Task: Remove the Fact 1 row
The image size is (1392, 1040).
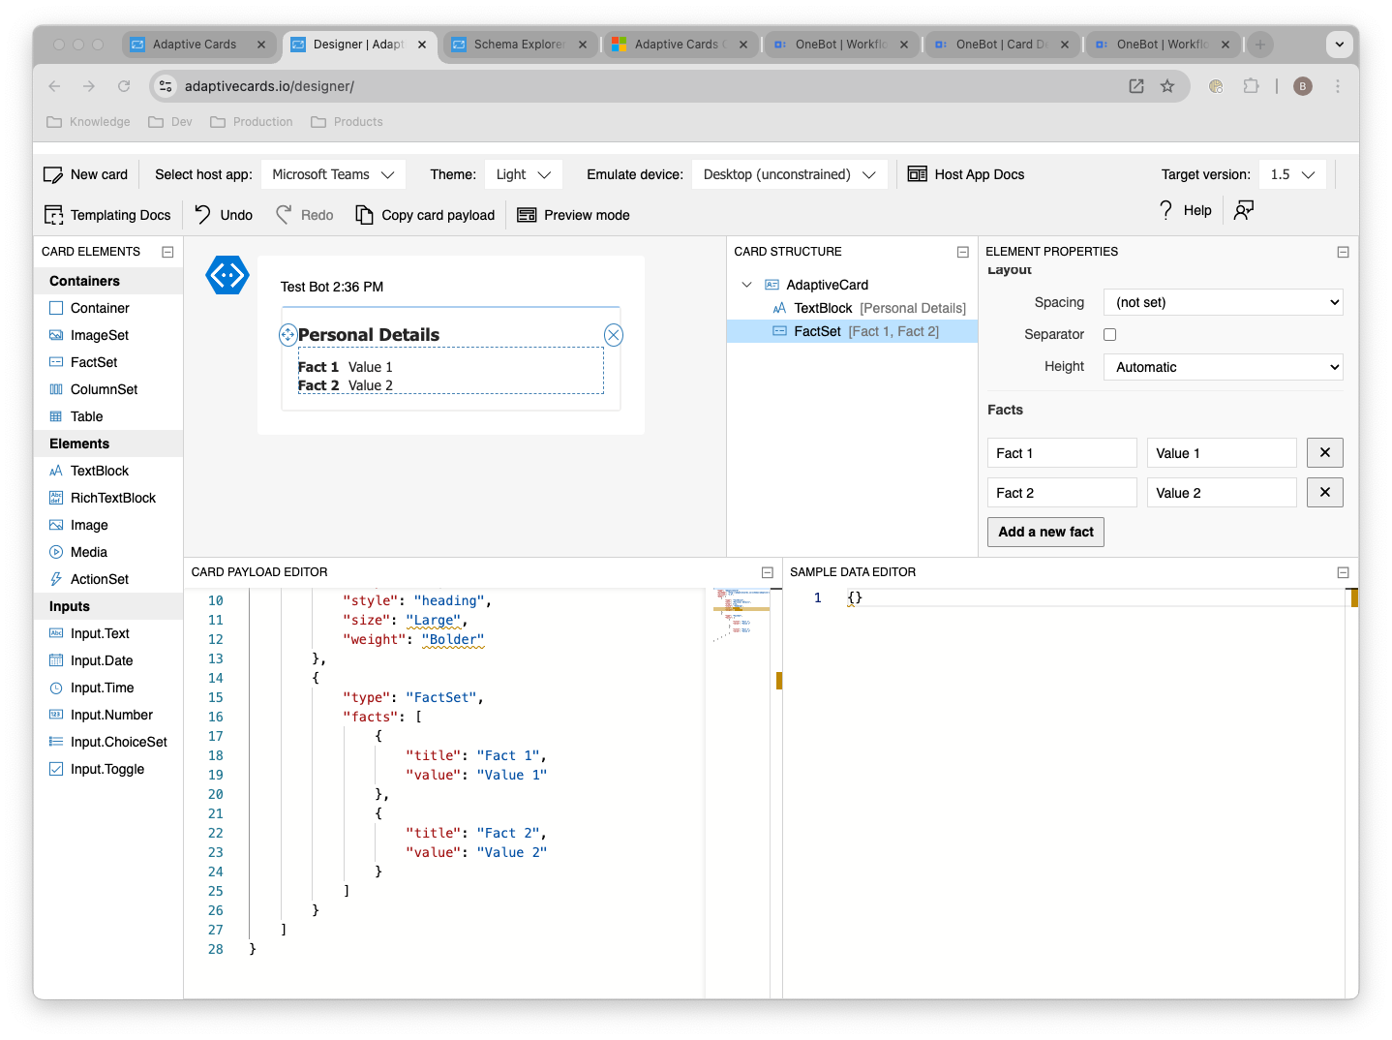Action: [x=1325, y=453]
